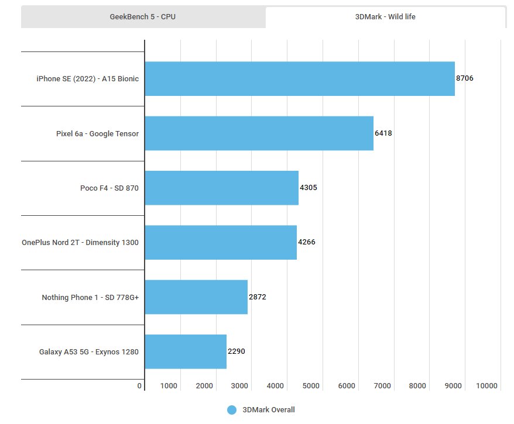Select the OnePlus Nord 2T - Dimensity 1300 label
Image resolution: width=514 pixels, height=424 pixels.
pyautogui.click(x=80, y=242)
